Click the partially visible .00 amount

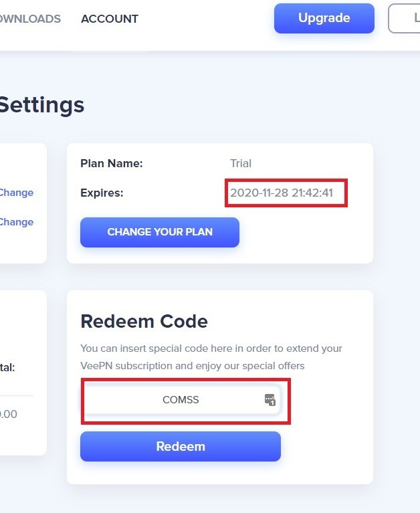9,414
